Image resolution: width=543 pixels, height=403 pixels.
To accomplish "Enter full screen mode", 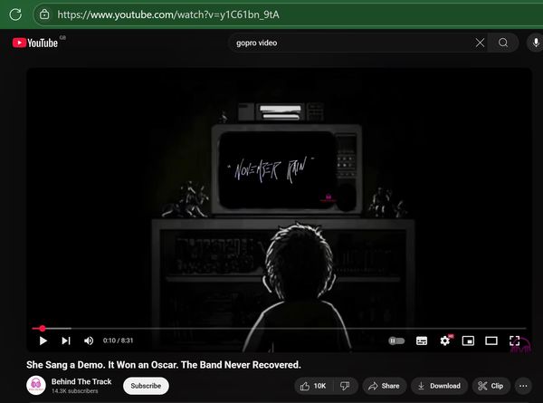I will [515, 341].
